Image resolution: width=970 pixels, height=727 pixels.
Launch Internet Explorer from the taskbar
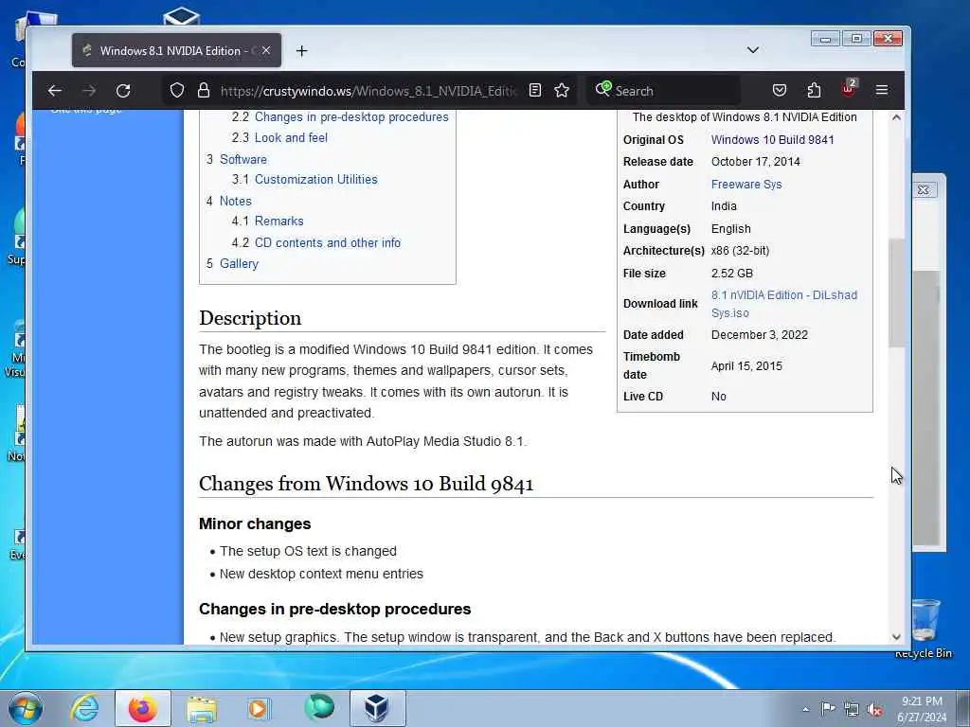tap(84, 708)
